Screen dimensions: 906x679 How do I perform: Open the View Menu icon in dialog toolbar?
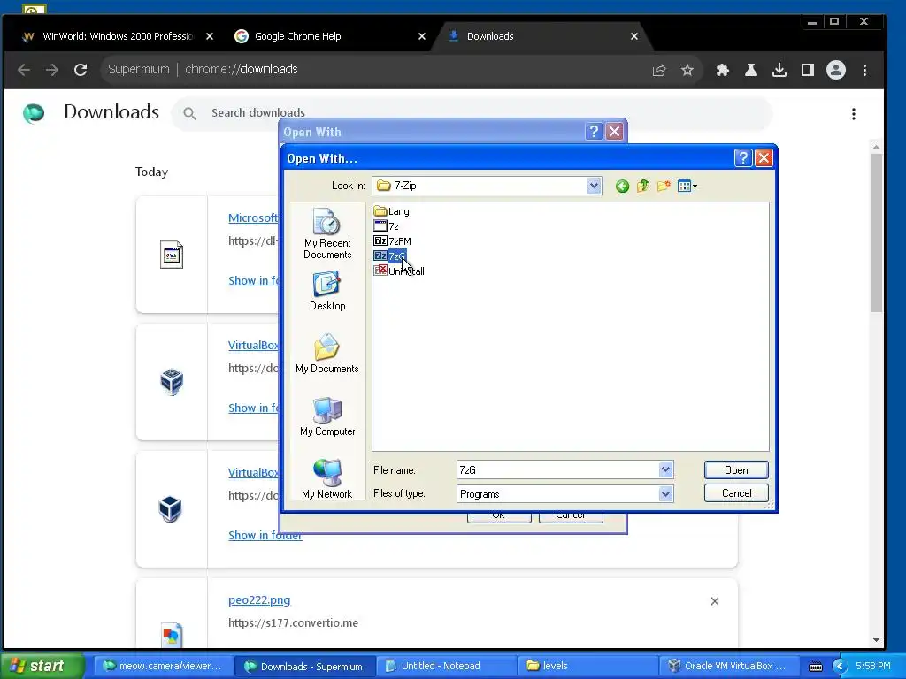[687, 186]
